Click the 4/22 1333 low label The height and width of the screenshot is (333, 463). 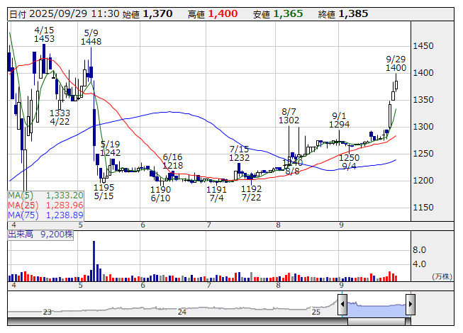click(x=60, y=117)
